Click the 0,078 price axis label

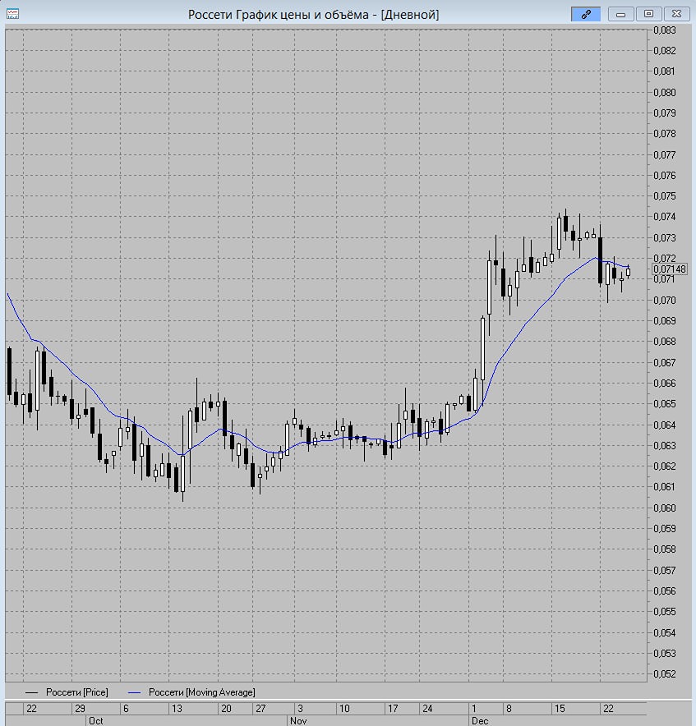point(665,134)
